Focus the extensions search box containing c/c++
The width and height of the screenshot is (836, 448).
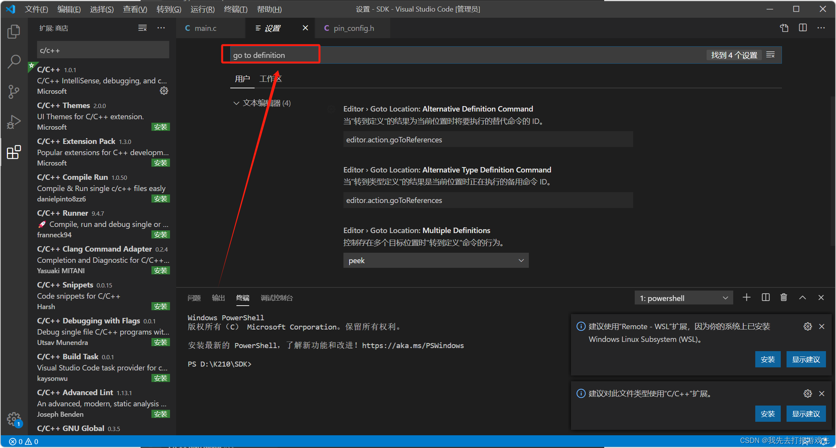click(103, 50)
